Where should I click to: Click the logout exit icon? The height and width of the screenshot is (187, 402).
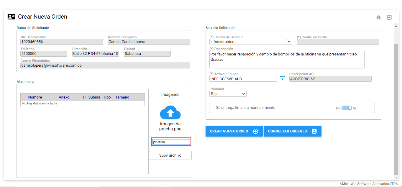pos(389,17)
